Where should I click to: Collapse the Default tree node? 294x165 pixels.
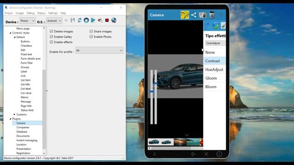15,37
